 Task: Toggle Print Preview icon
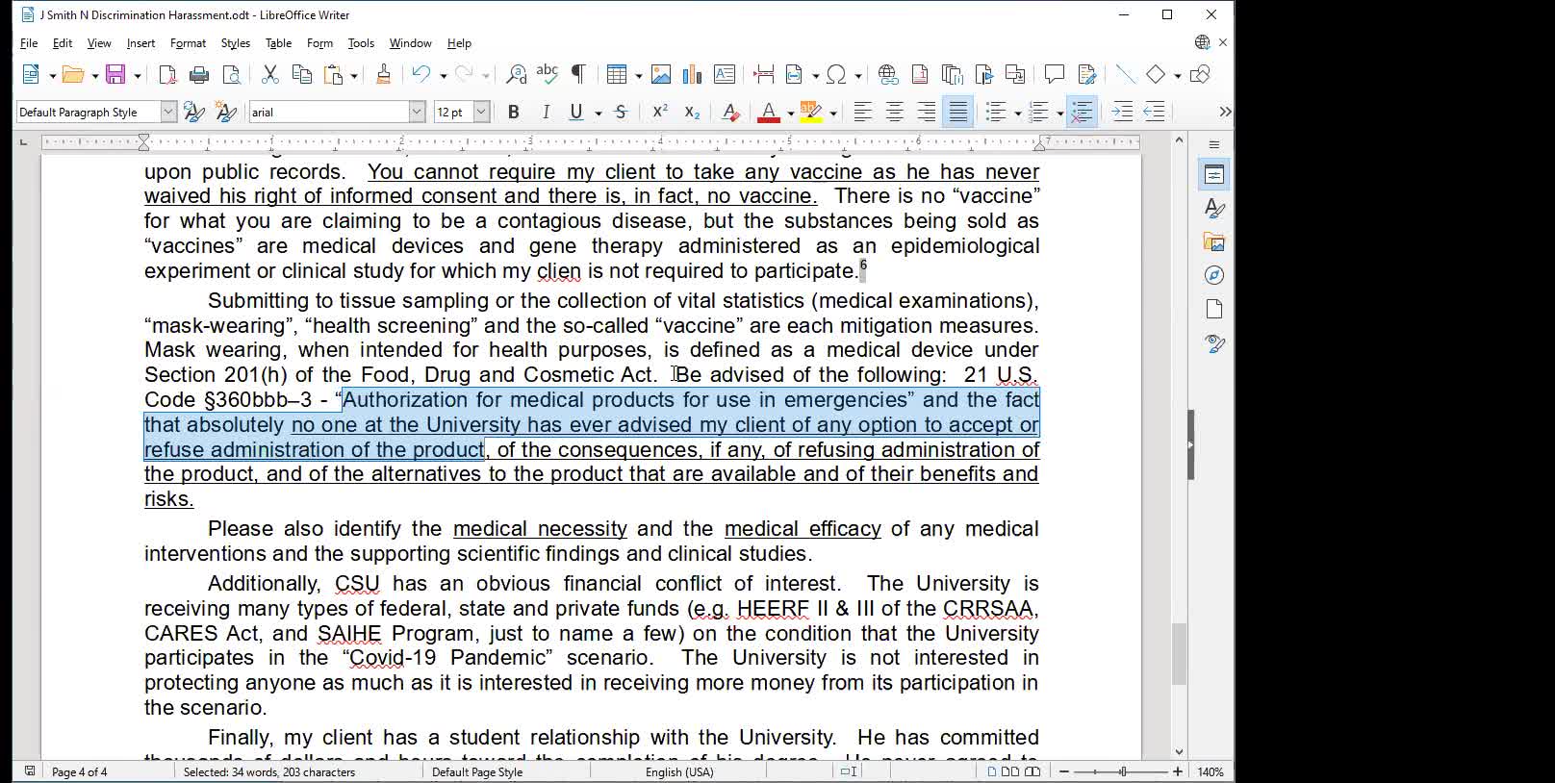coord(232,75)
